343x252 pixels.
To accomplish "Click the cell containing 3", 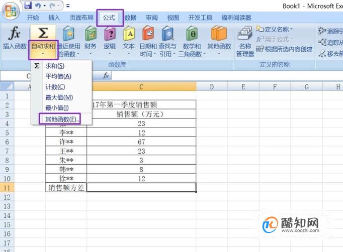I will pyautogui.click(x=141, y=160).
